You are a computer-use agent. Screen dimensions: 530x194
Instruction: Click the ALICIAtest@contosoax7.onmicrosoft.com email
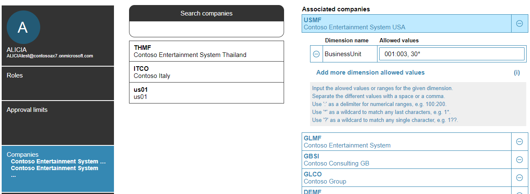50,56
